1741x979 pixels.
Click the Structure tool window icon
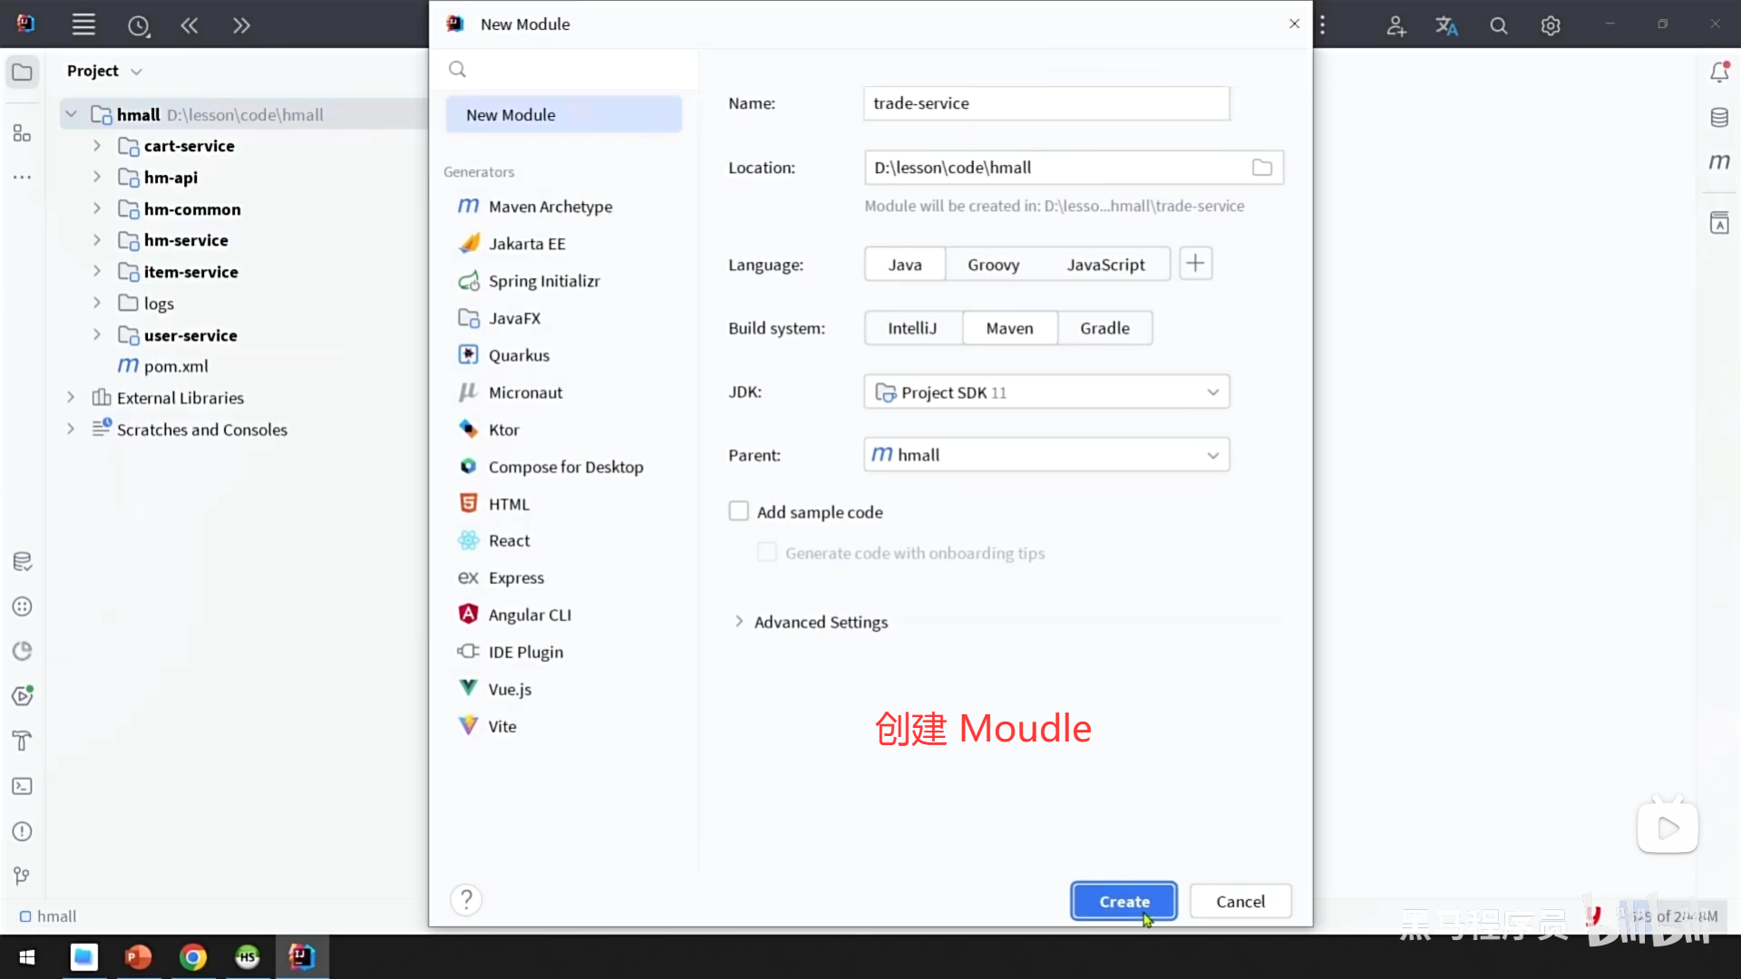click(23, 134)
